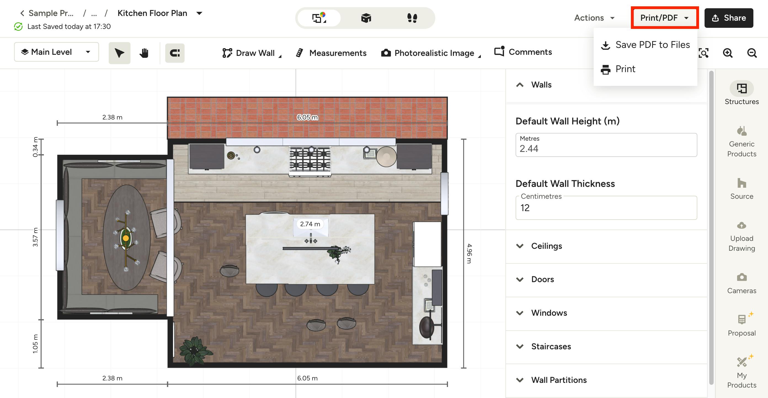
Task: Select the kitchen stove cooktop
Action: 310,161
